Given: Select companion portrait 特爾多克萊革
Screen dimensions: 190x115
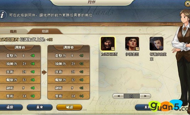Looking at the screenshot, I should [156, 44].
